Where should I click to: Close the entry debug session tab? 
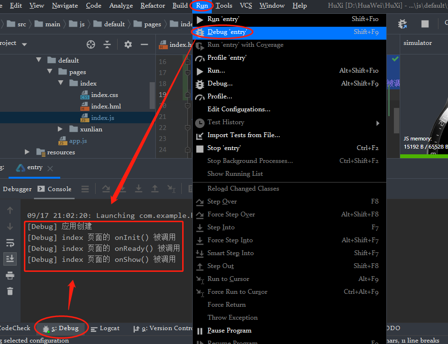coord(50,169)
